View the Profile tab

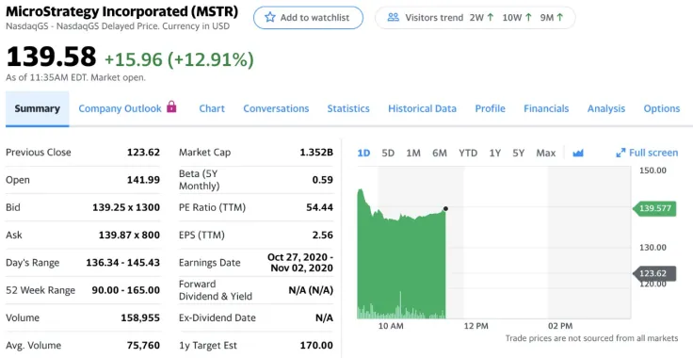pyautogui.click(x=491, y=108)
